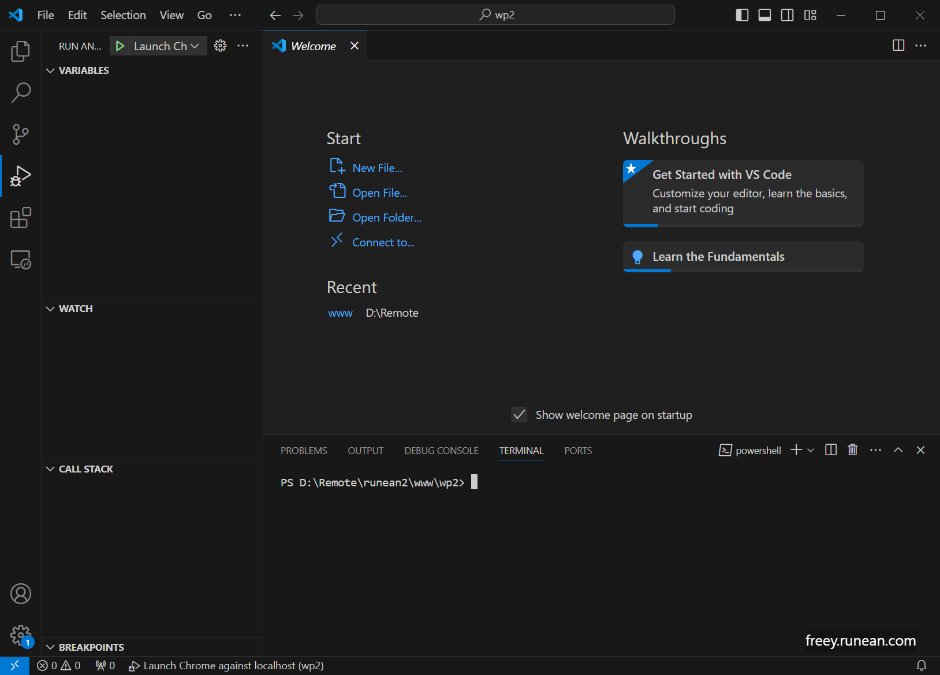Viewport: 940px width, 675px height.
Task: Toggle the primary side bar layout icon
Action: click(x=742, y=15)
